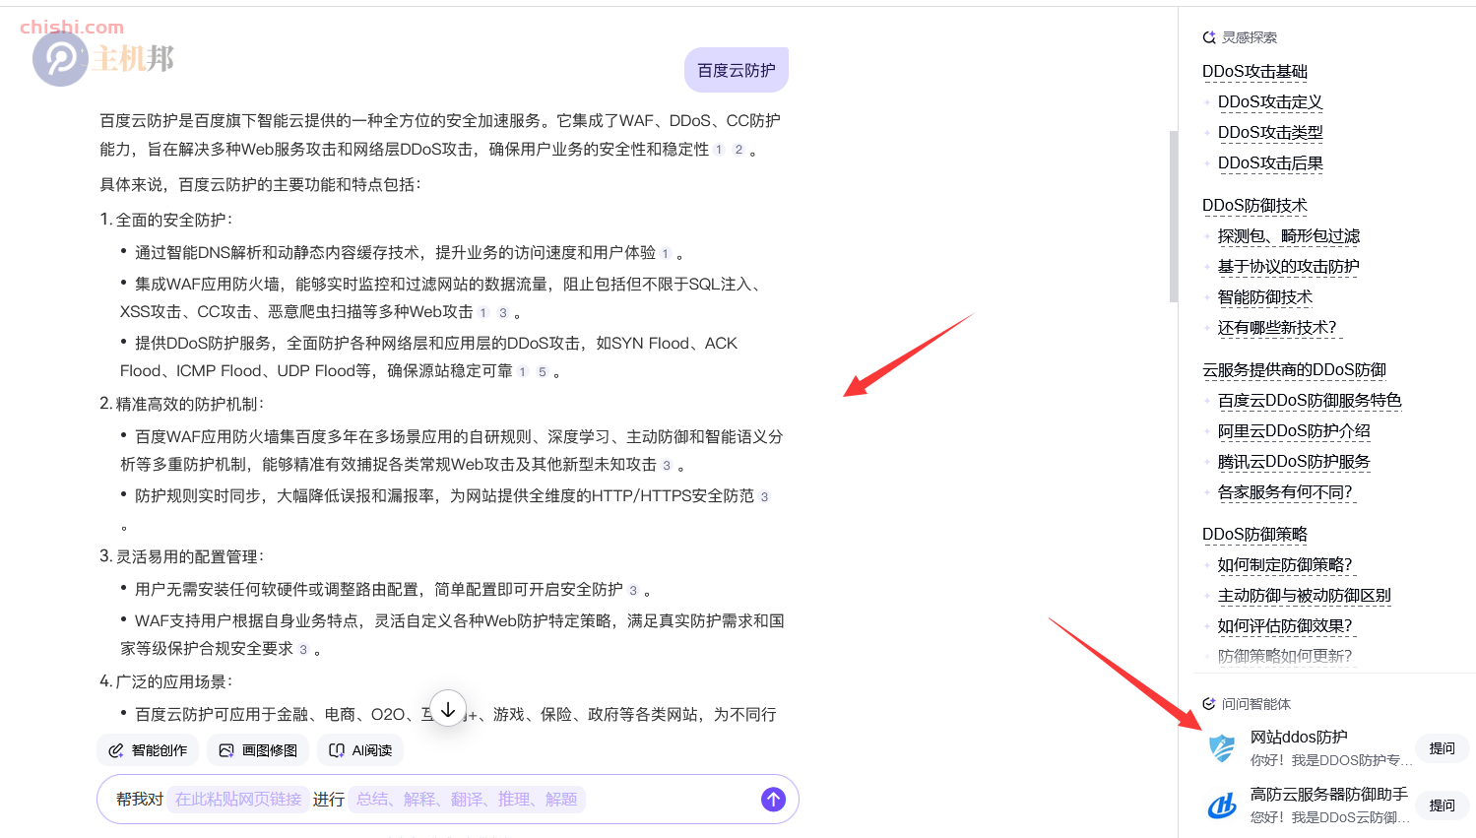The height and width of the screenshot is (838, 1476).
Task: Click citation 2 in the first paragraph
Action: 738,150
